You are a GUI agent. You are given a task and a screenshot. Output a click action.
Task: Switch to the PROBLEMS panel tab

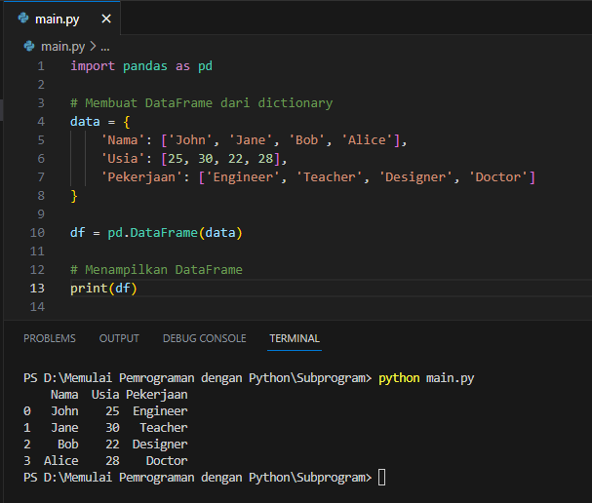coord(50,338)
